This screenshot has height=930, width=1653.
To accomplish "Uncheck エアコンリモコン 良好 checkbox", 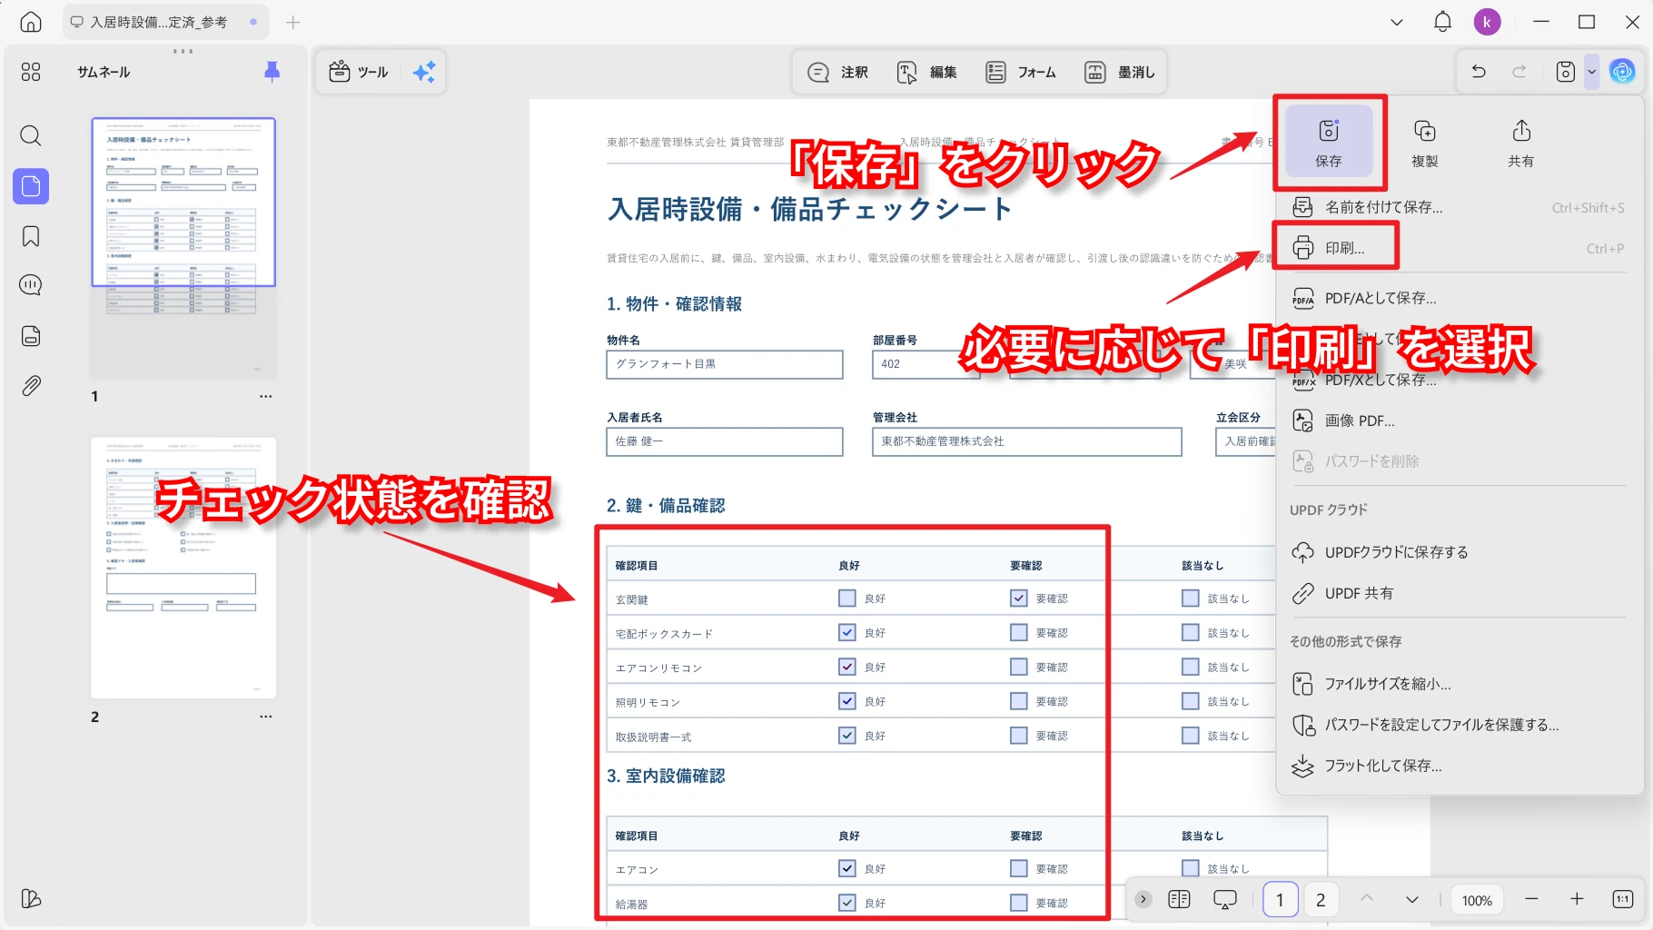I will [847, 667].
